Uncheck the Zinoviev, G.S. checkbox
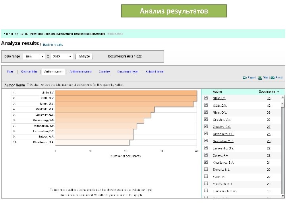This screenshot has height=214, width=286. click(206, 126)
